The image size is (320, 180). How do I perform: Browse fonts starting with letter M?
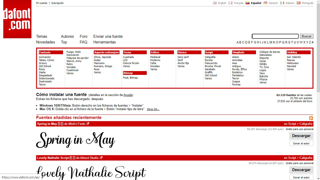pyautogui.click(x=271, y=42)
